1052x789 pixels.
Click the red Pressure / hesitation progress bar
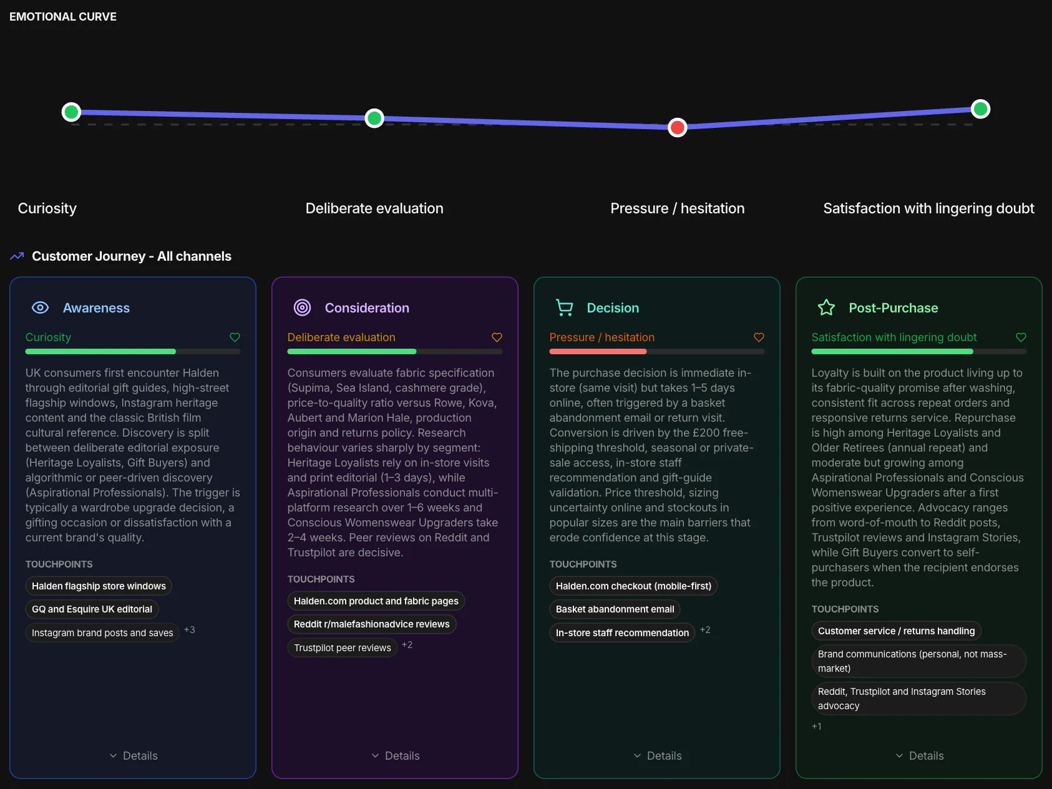click(657, 352)
